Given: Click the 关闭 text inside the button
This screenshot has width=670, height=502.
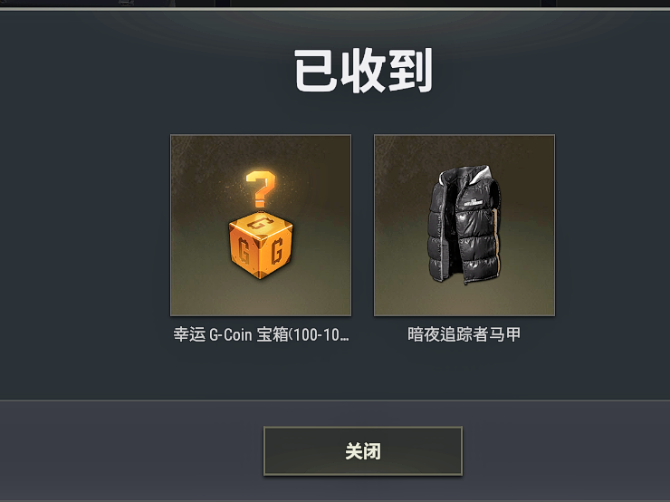Looking at the screenshot, I should point(363,451).
